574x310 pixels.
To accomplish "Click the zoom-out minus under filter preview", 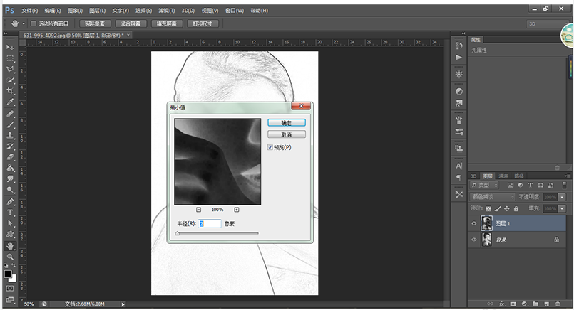I will [x=198, y=210].
